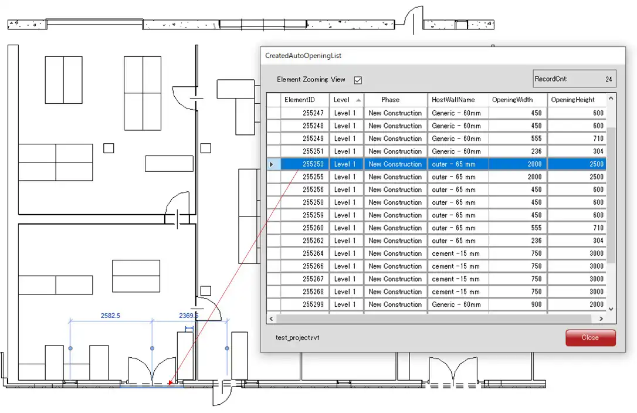Click the ElementID column header
The height and width of the screenshot is (413, 637).
coord(304,100)
